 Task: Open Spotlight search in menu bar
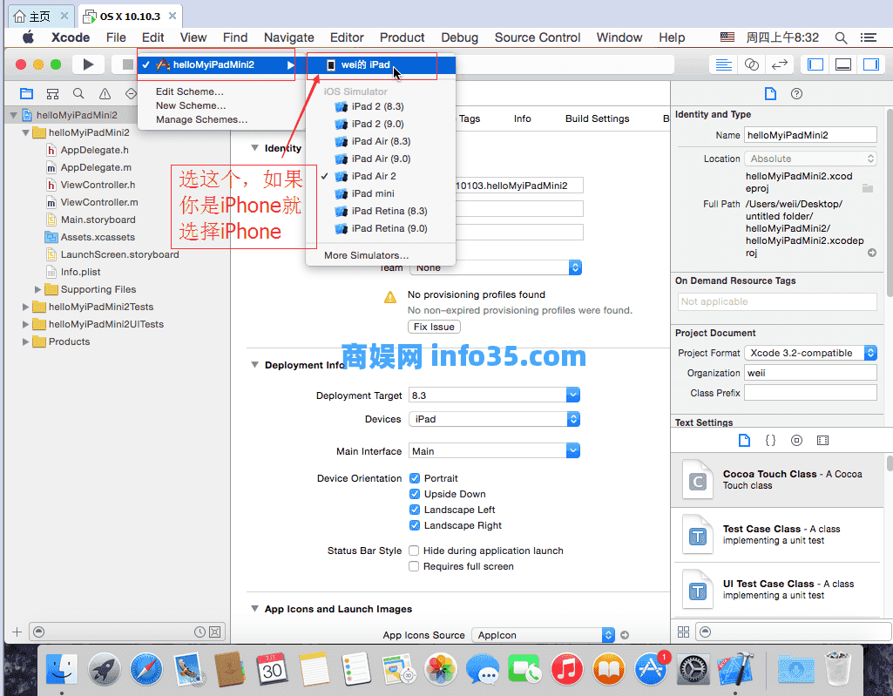click(x=841, y=37)
